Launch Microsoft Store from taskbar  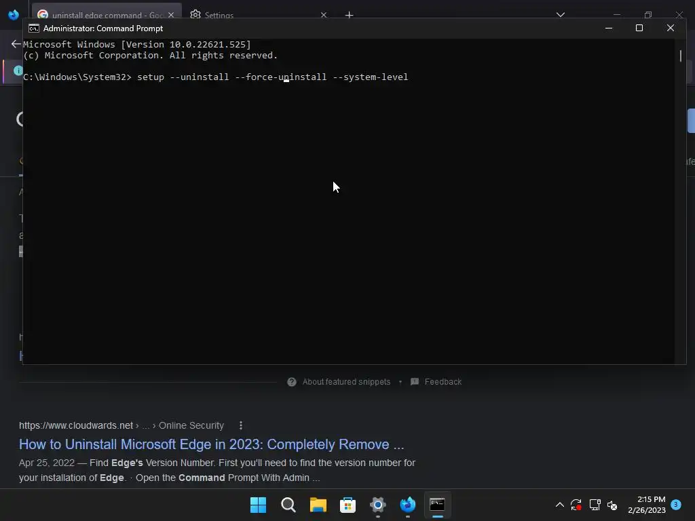point(347,505)
